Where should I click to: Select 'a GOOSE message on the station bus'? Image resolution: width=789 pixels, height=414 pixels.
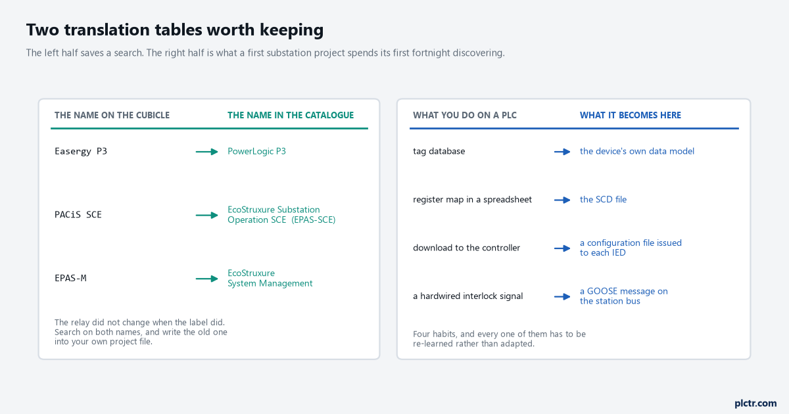[624, 296]
